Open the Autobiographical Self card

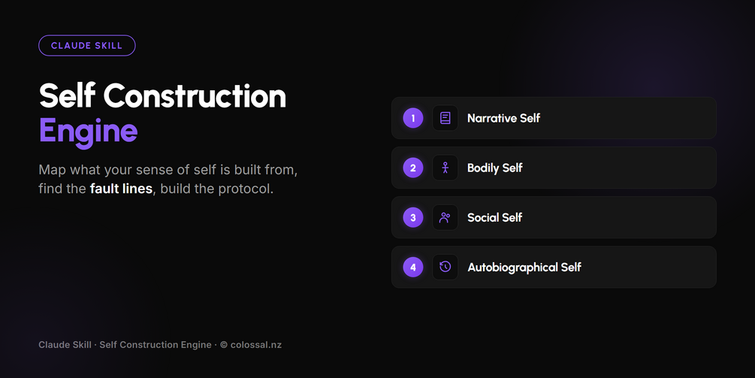click(x=554, y=268)
